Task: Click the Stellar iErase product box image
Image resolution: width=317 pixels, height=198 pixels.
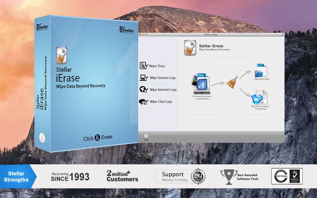Action: click(86, 84)
